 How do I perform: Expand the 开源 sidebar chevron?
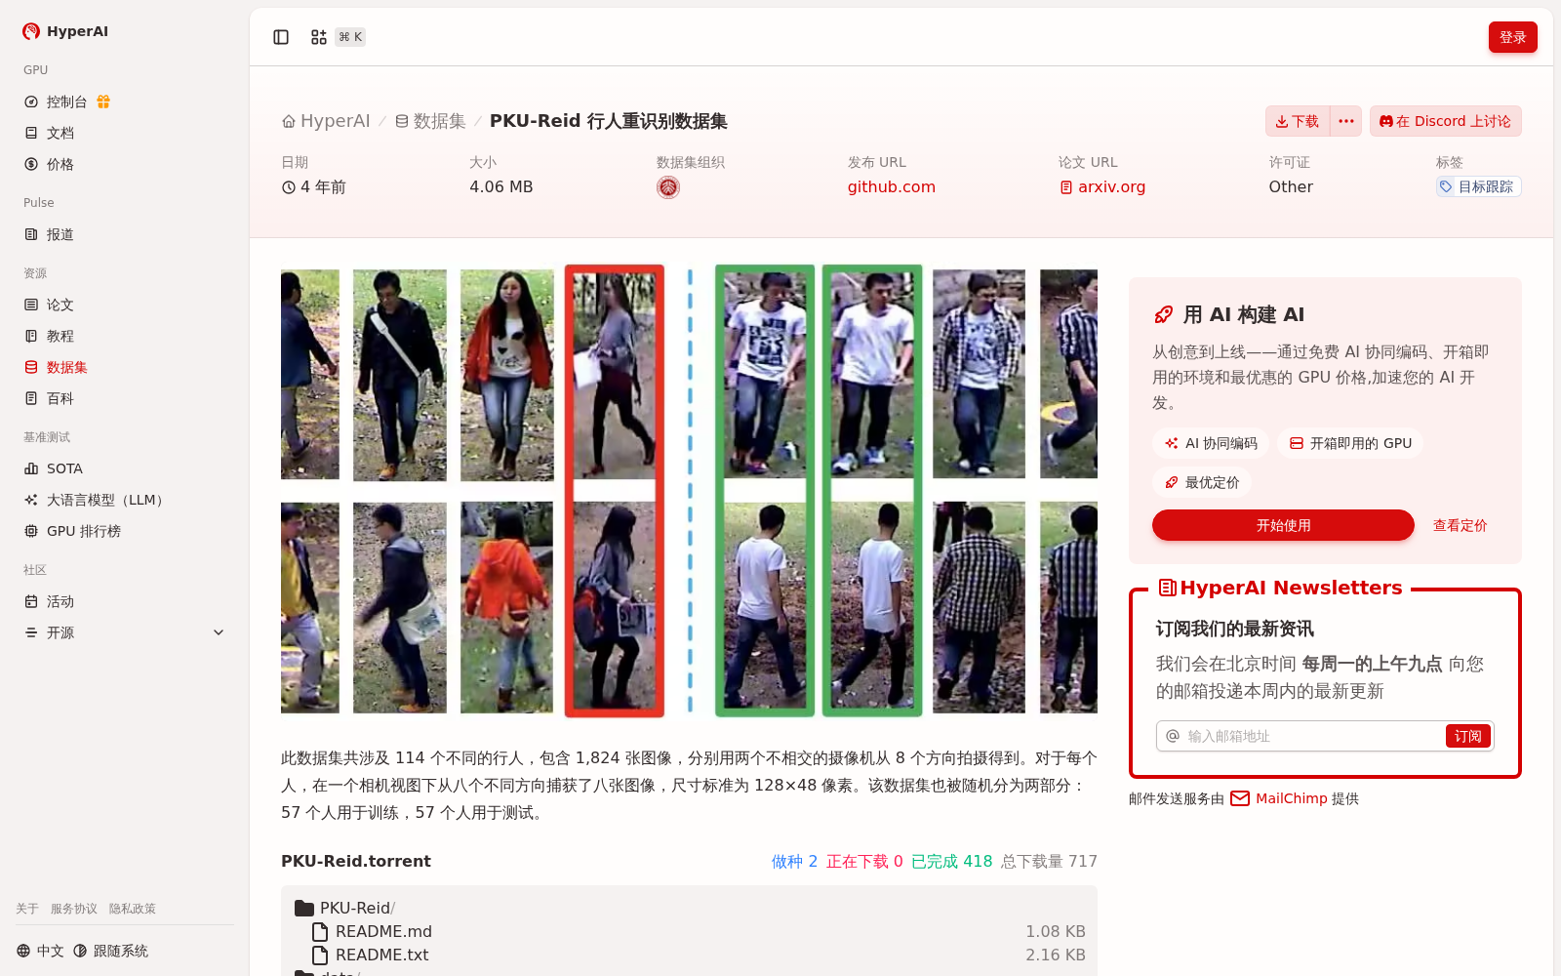pos(219,632)
